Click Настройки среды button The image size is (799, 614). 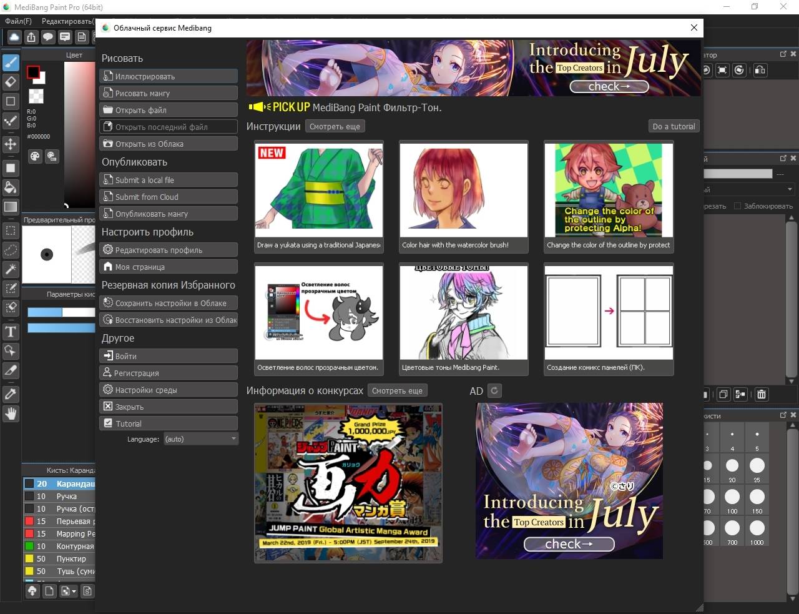tap(169, 390)
